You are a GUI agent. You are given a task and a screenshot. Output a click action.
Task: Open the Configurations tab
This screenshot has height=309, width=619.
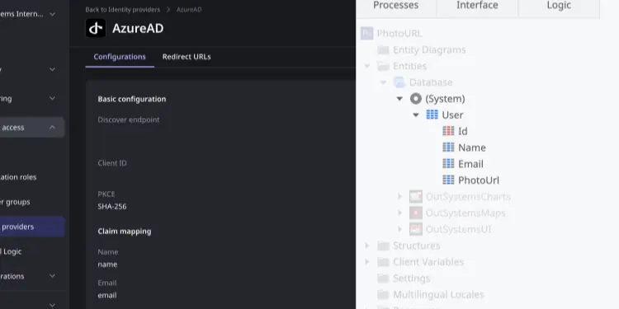click(120, 57)
